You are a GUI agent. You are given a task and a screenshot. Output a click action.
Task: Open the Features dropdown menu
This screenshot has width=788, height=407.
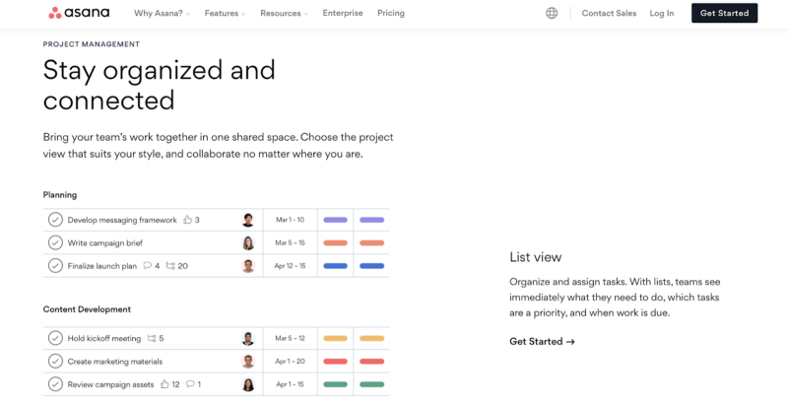(x=226, y=13)
